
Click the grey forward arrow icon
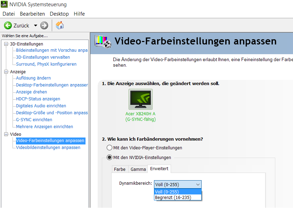(x=44, y=25)
